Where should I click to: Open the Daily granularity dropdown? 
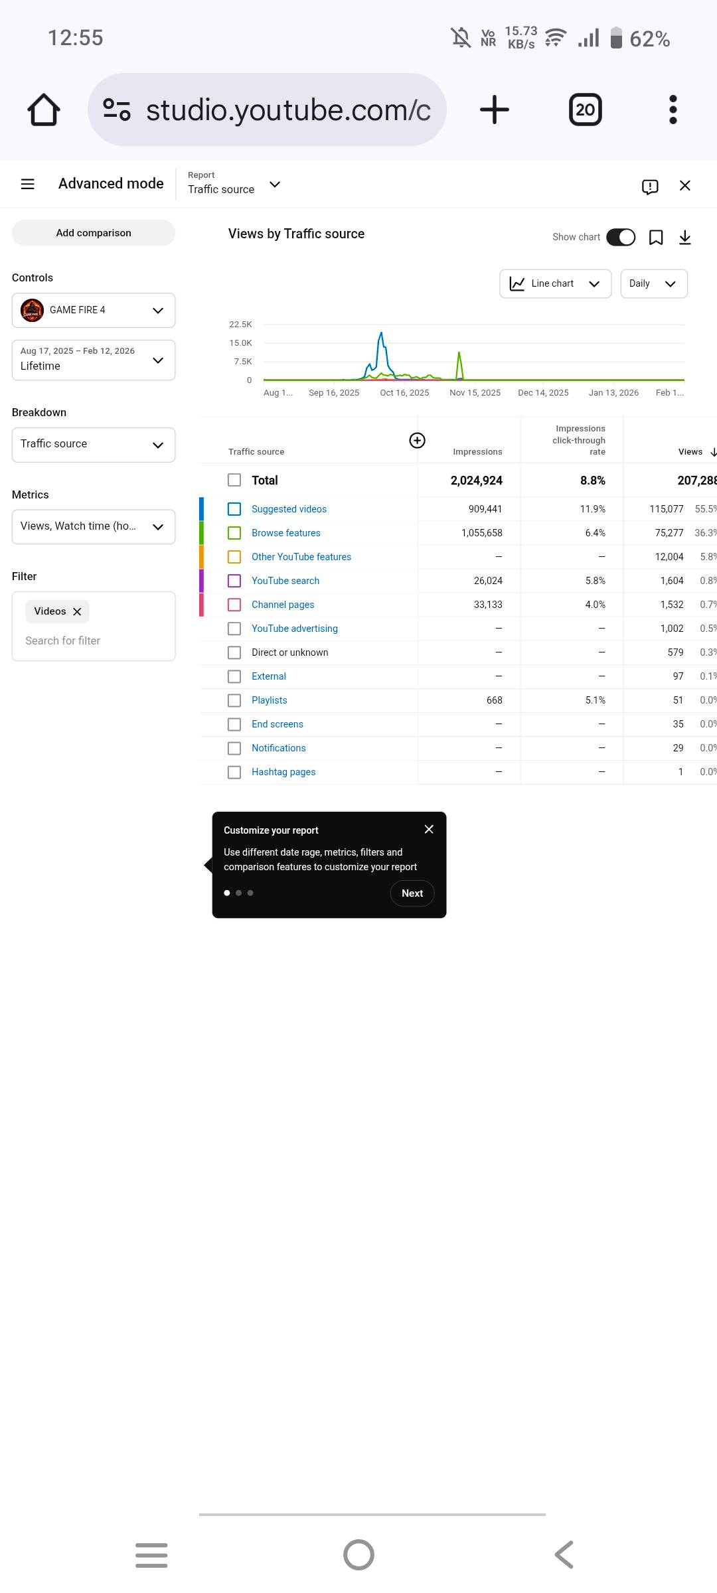654,283
